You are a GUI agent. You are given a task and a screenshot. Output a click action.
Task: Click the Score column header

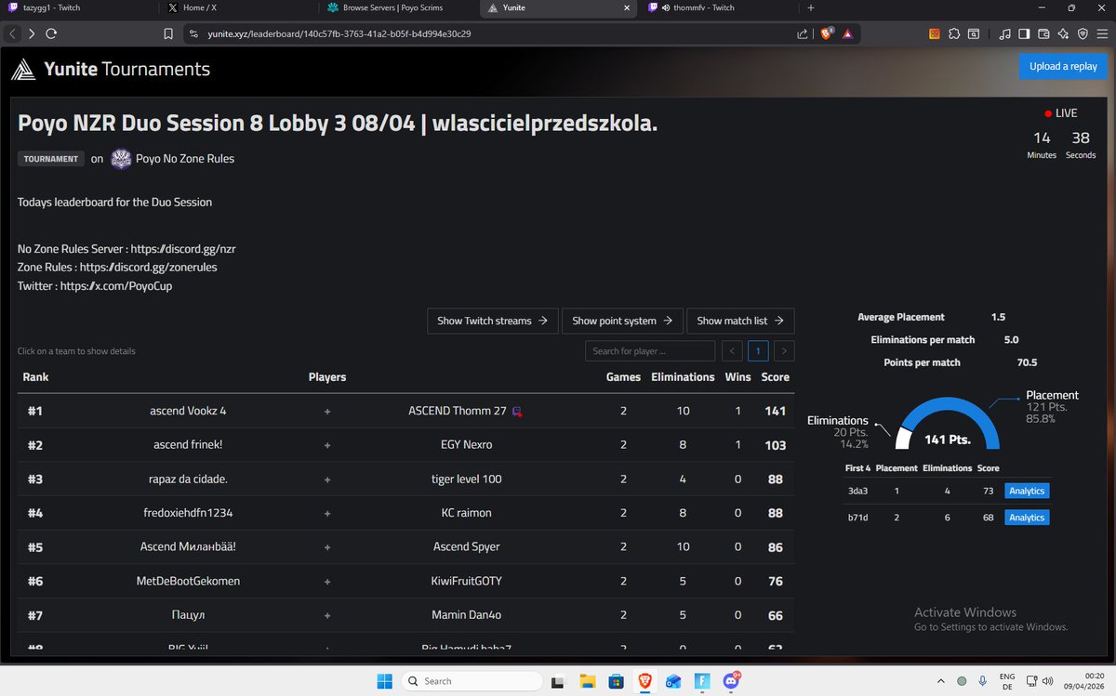775,377
